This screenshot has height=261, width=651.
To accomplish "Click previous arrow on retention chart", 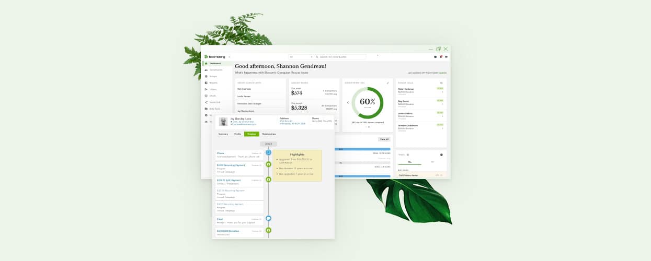I will tap(348, 102).
